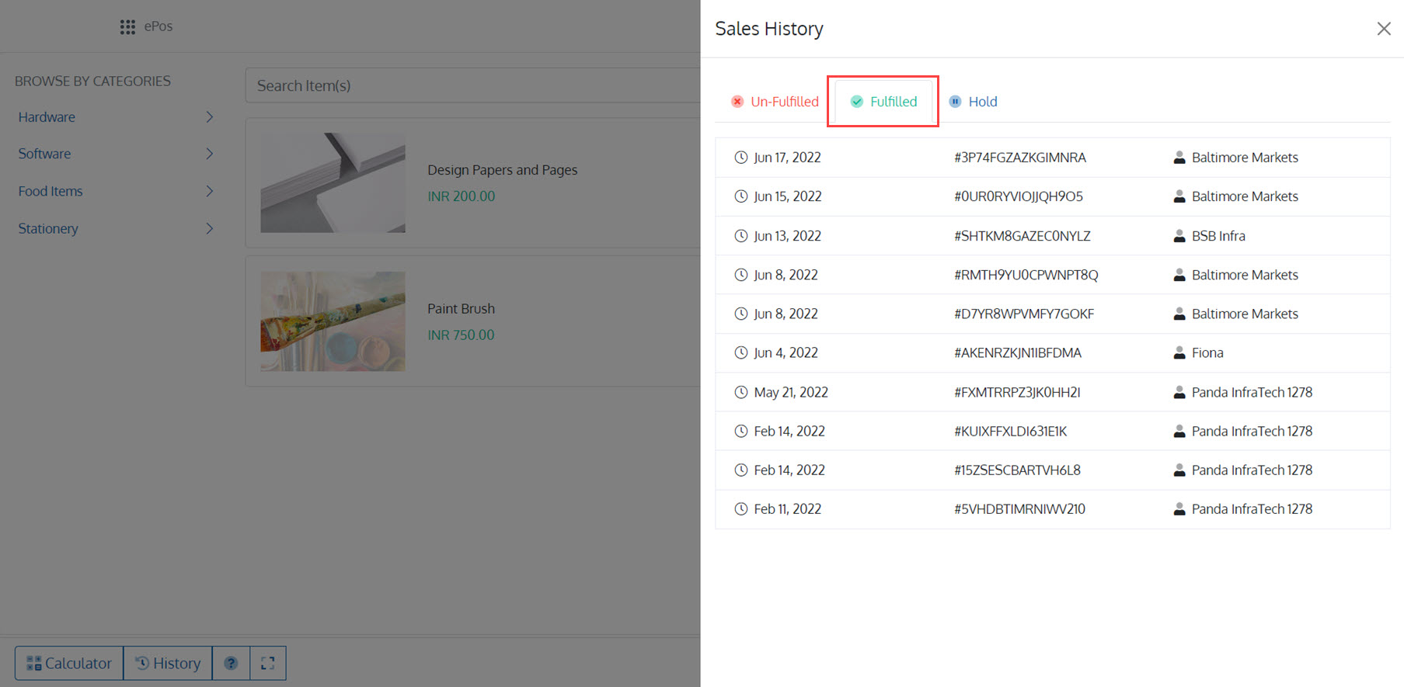Click the customer icon on the Jun 15 row
This screenshot has height=687, width=1404.
pyautogui.click(x=1179, y=196)
